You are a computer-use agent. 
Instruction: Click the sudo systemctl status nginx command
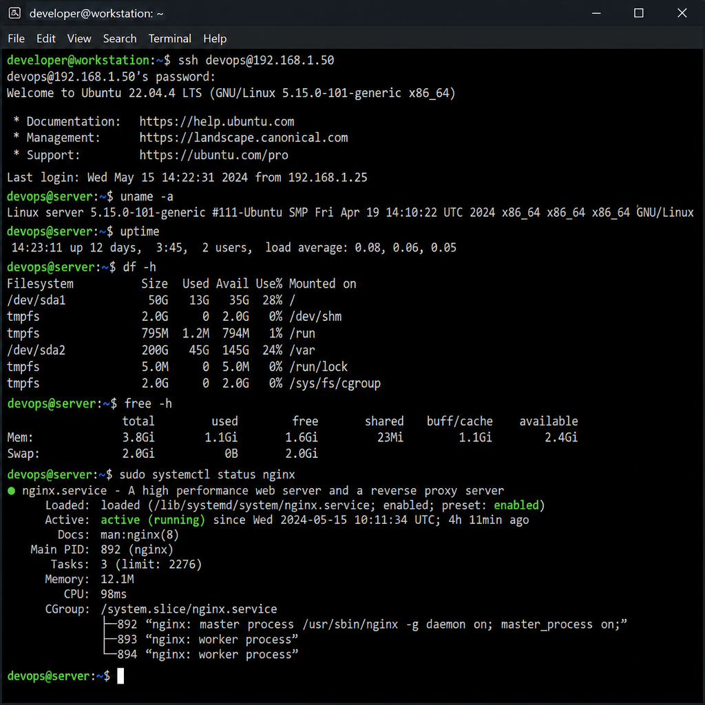point(207,475)
